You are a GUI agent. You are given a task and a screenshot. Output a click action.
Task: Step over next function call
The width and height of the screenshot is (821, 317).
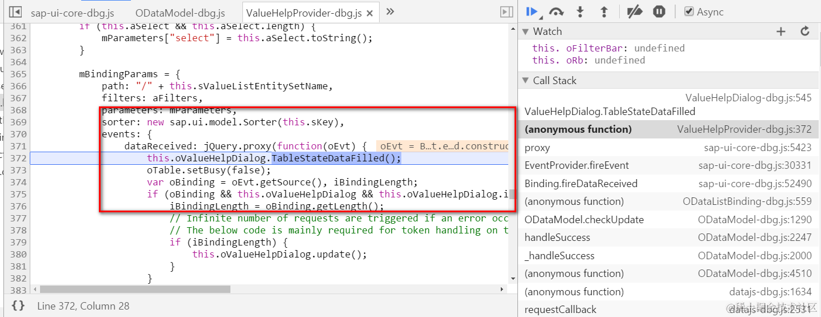tap(556, 11)
